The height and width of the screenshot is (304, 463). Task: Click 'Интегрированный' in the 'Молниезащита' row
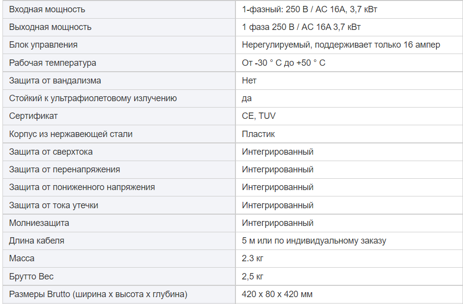(x=278, y=223)
